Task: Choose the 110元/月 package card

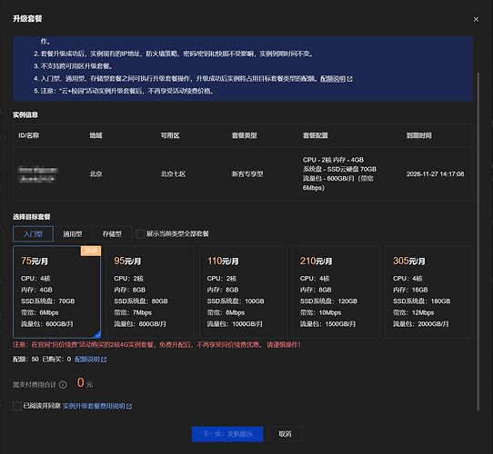Action: click(243, 291)
